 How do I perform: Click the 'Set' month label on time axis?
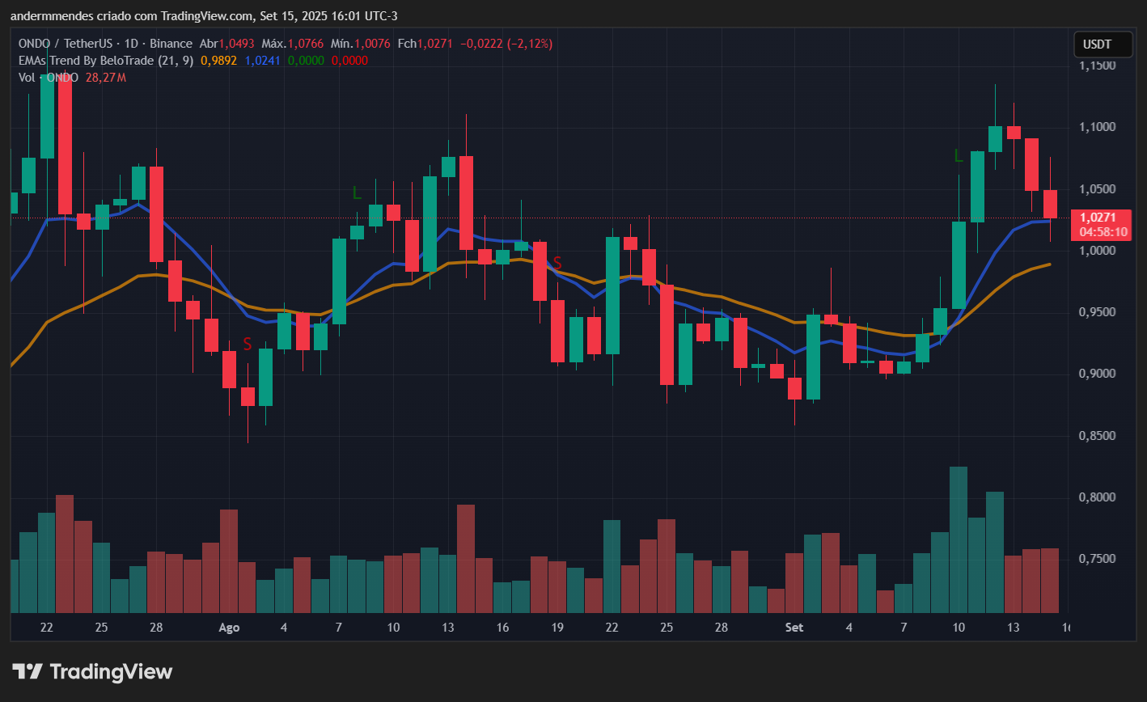[x=794, y=628]
